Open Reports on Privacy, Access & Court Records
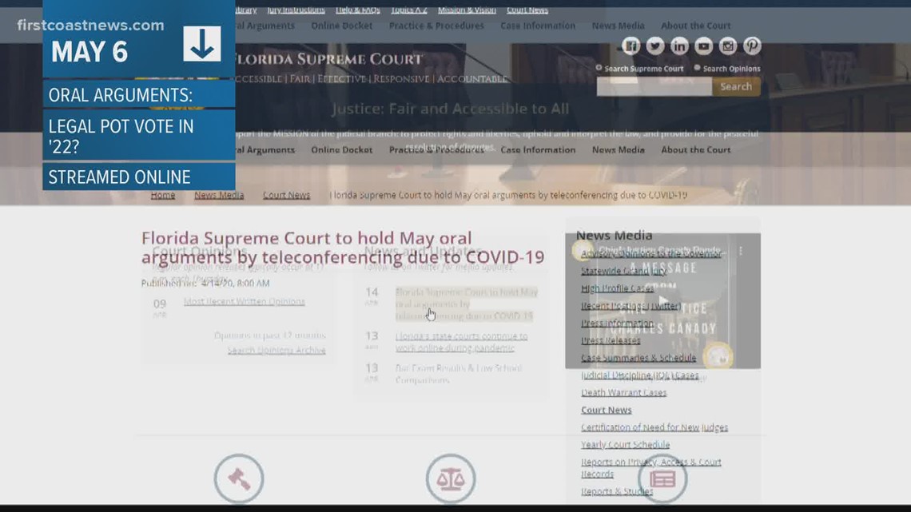The height and width of the screenshot is (512, 911). (x=650, y=468)
